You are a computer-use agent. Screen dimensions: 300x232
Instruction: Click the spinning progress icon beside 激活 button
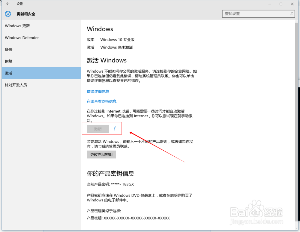[115, 128]
